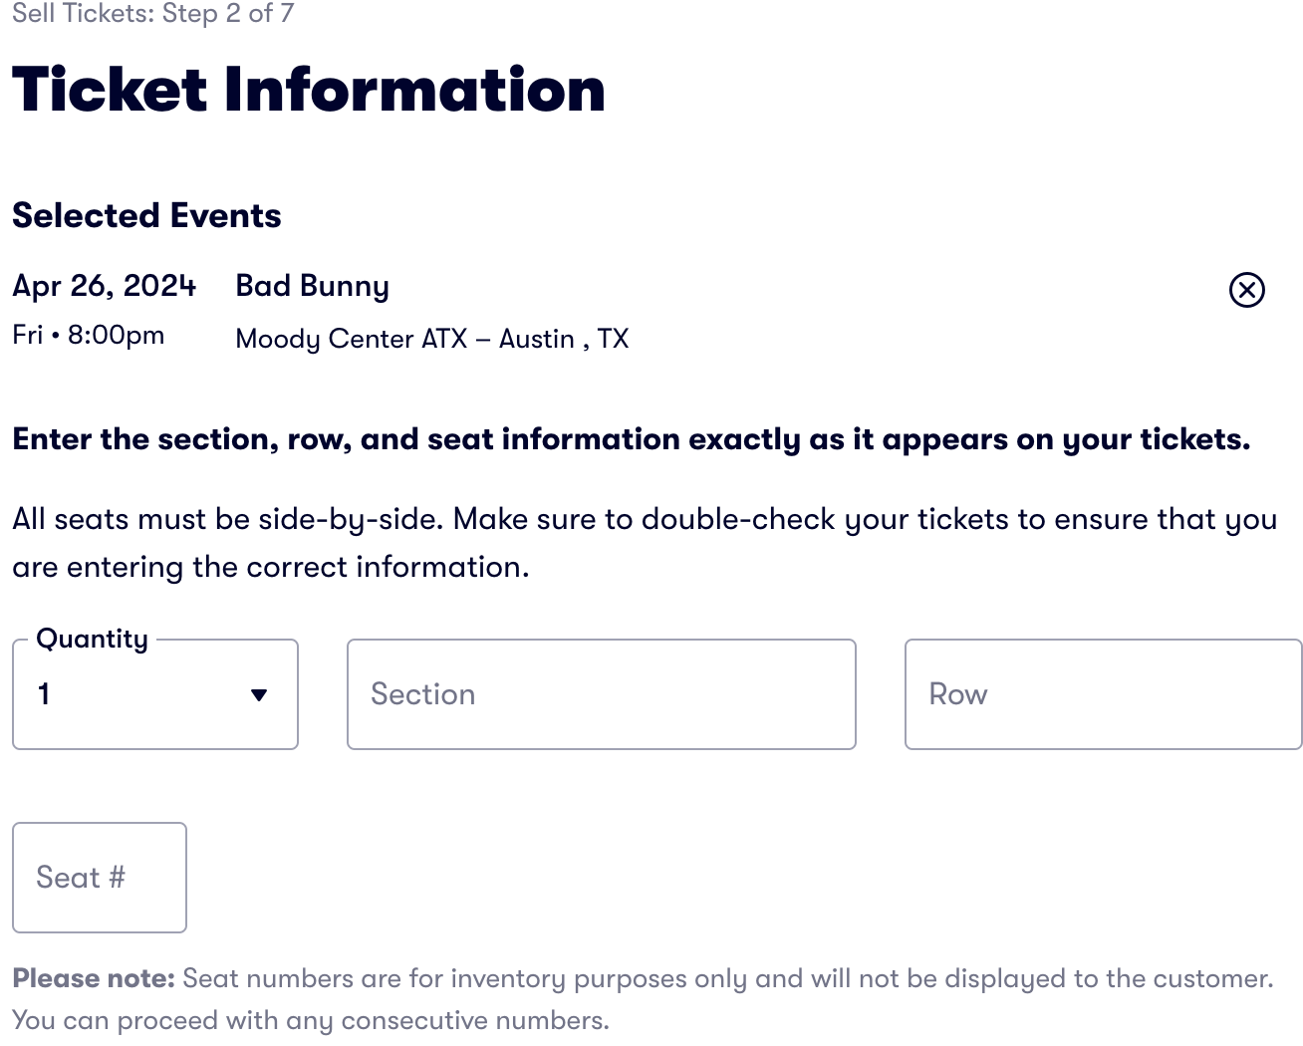Click the Quantity field label
Viewport: 1303px width, 1046px height.
[92, 639]
